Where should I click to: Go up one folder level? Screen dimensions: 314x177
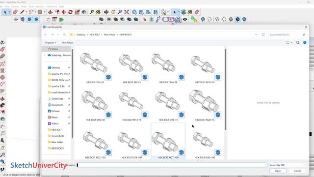coord(64,35)
